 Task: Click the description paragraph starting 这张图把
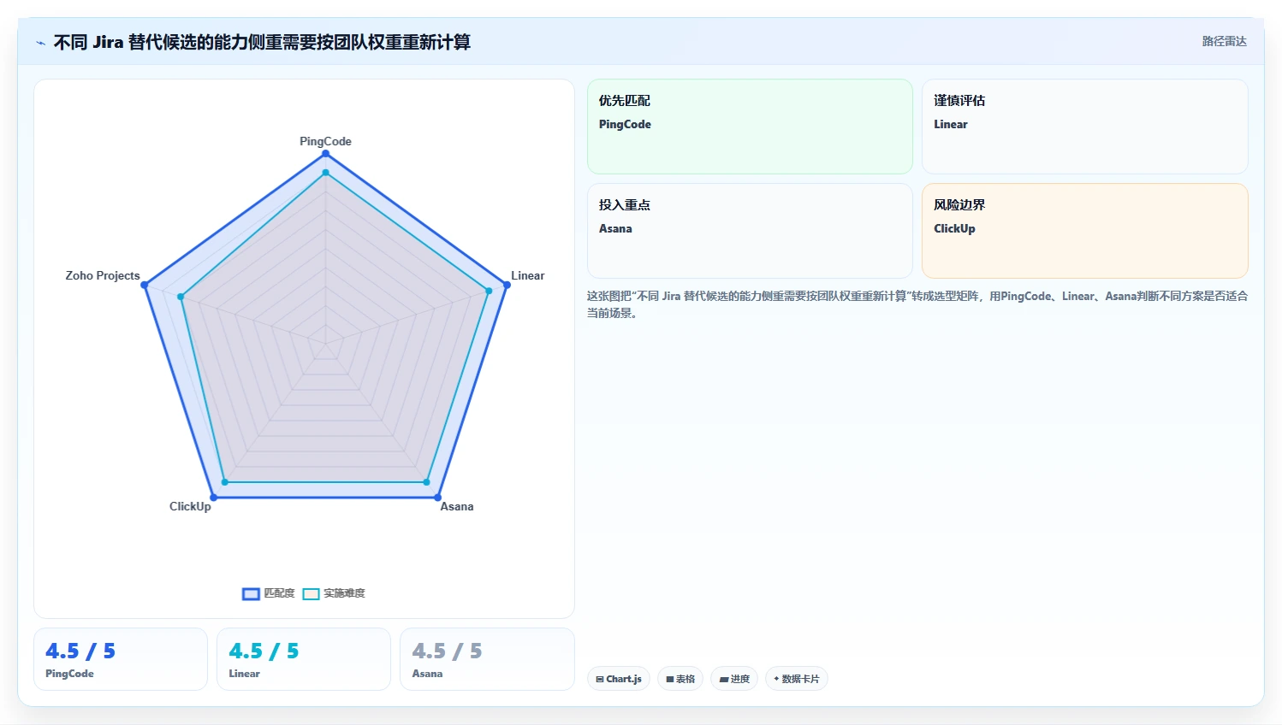(917, 304)
